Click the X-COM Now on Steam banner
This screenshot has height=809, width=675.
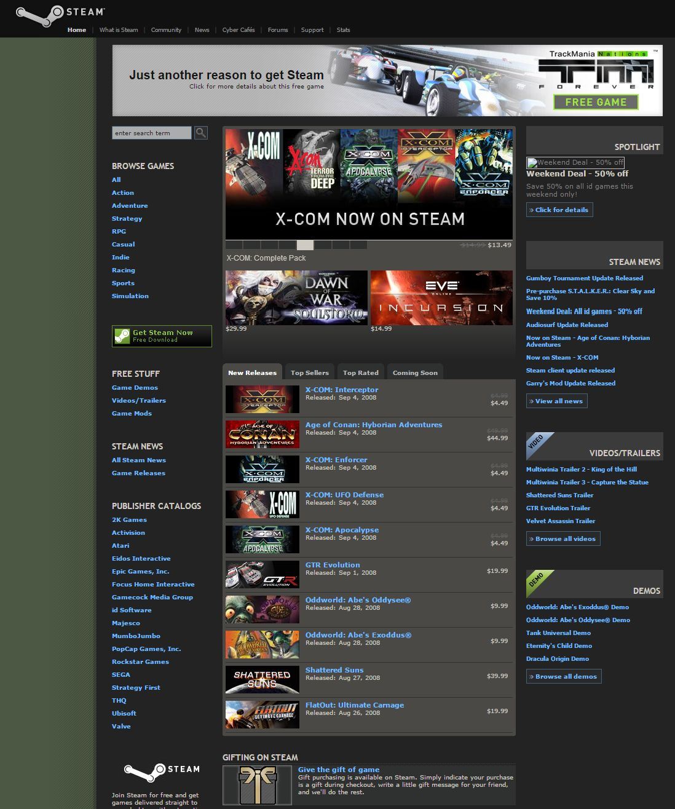(x=369, y=184)
